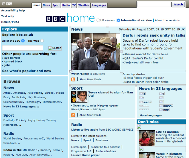Select the International version radio button
The height and width of the screenshot is (158, 189).
click(x=119, y=20)
